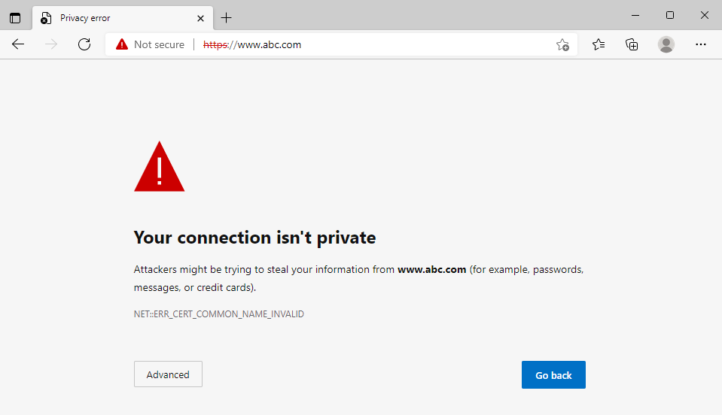Click the large red warning triangle
This screenshot has height=415, width=722.
click(160, 166)
